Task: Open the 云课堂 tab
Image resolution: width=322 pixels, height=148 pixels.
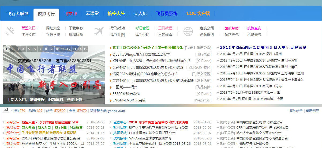Action: (x=92, y=13)
